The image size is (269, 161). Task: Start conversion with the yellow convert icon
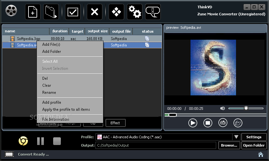pyautogui.click(x=23, y=141)
